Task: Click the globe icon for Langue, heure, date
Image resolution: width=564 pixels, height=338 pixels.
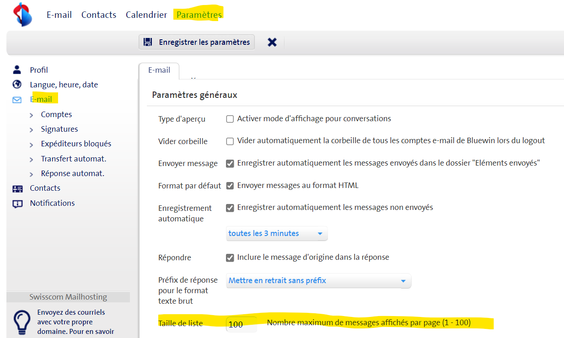Action: 17,85
